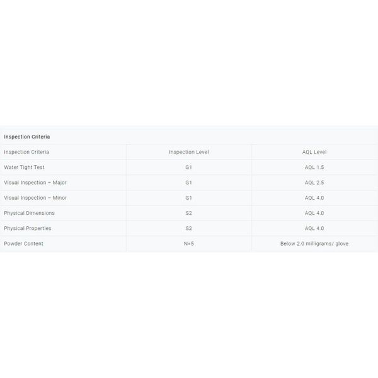Click the AQL 2.5 cell
This screenshot has width=378, height=378.
click(x=314, y=183)
